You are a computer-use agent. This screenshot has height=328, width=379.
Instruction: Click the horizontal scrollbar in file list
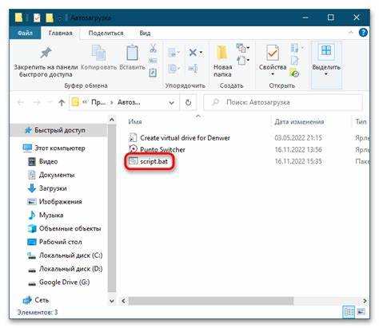[210, 301]
